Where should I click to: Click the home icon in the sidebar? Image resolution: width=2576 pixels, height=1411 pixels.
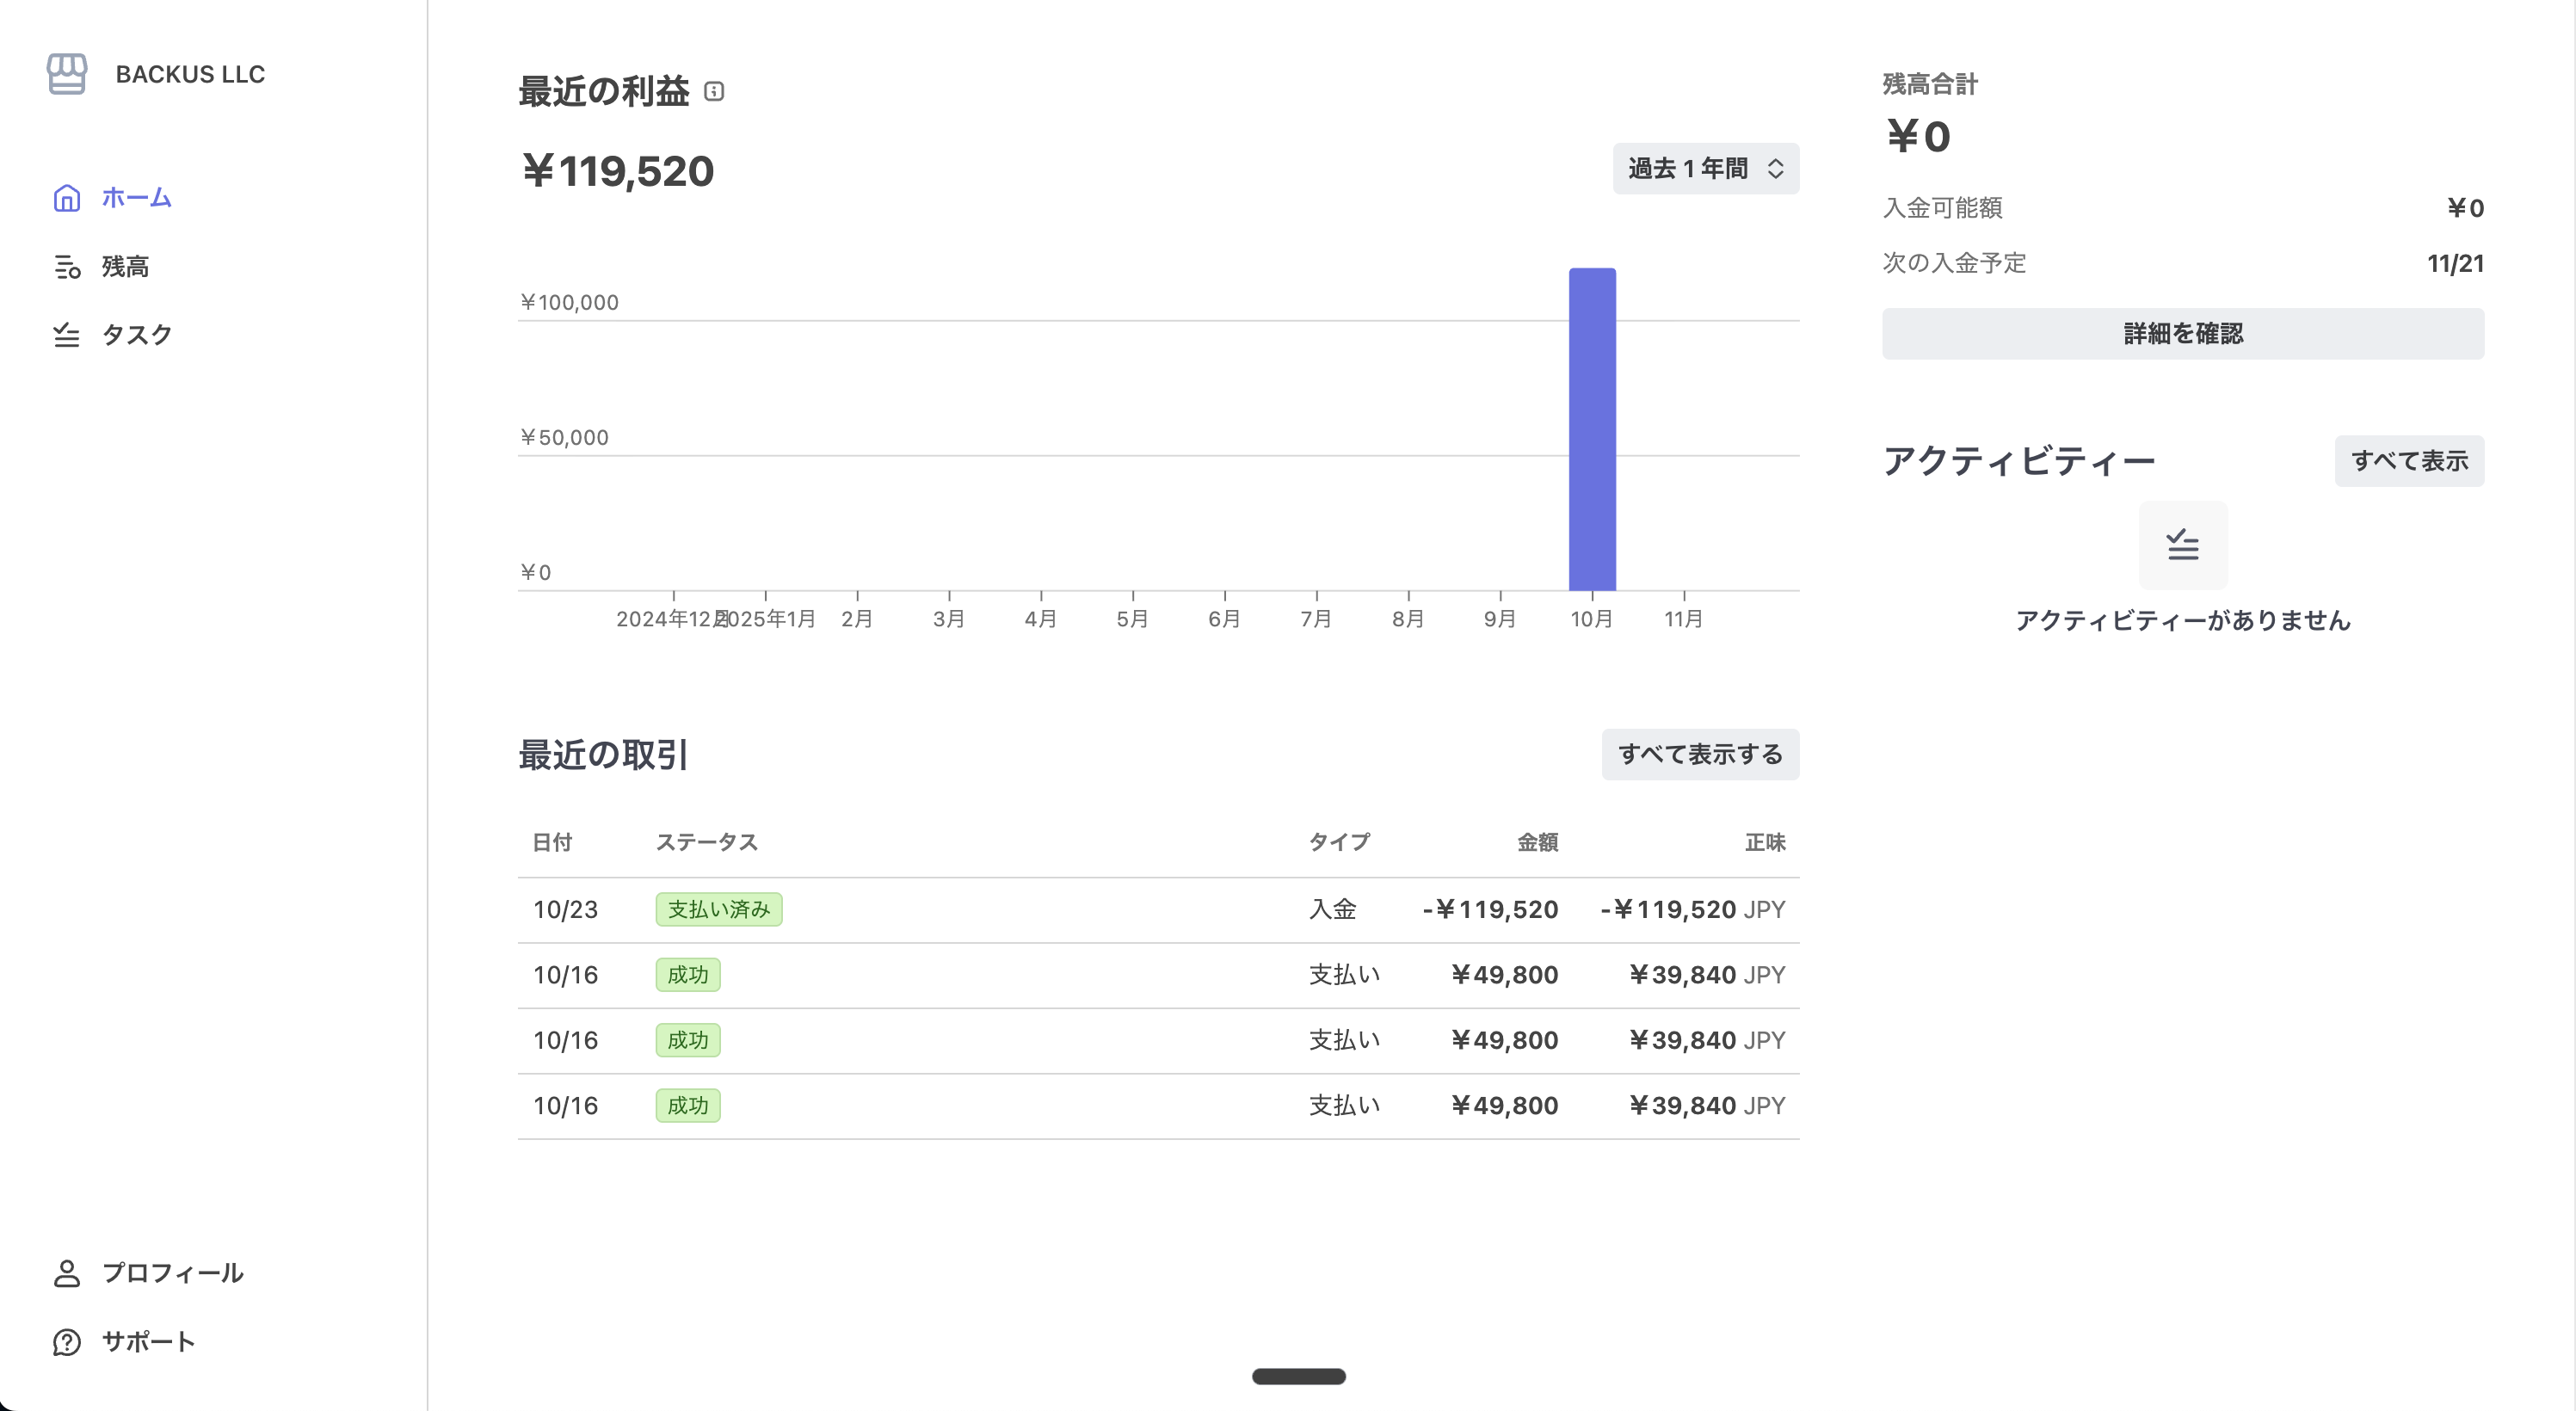coord(67,198)
